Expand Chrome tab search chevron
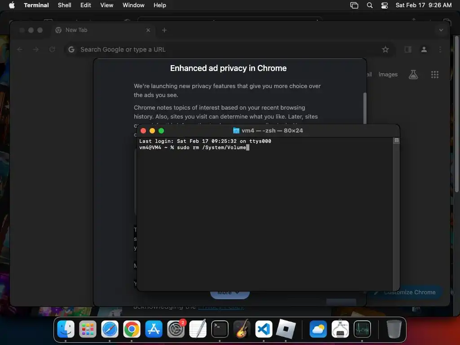This screenshot has height=345, width=460. coord(441,30)
